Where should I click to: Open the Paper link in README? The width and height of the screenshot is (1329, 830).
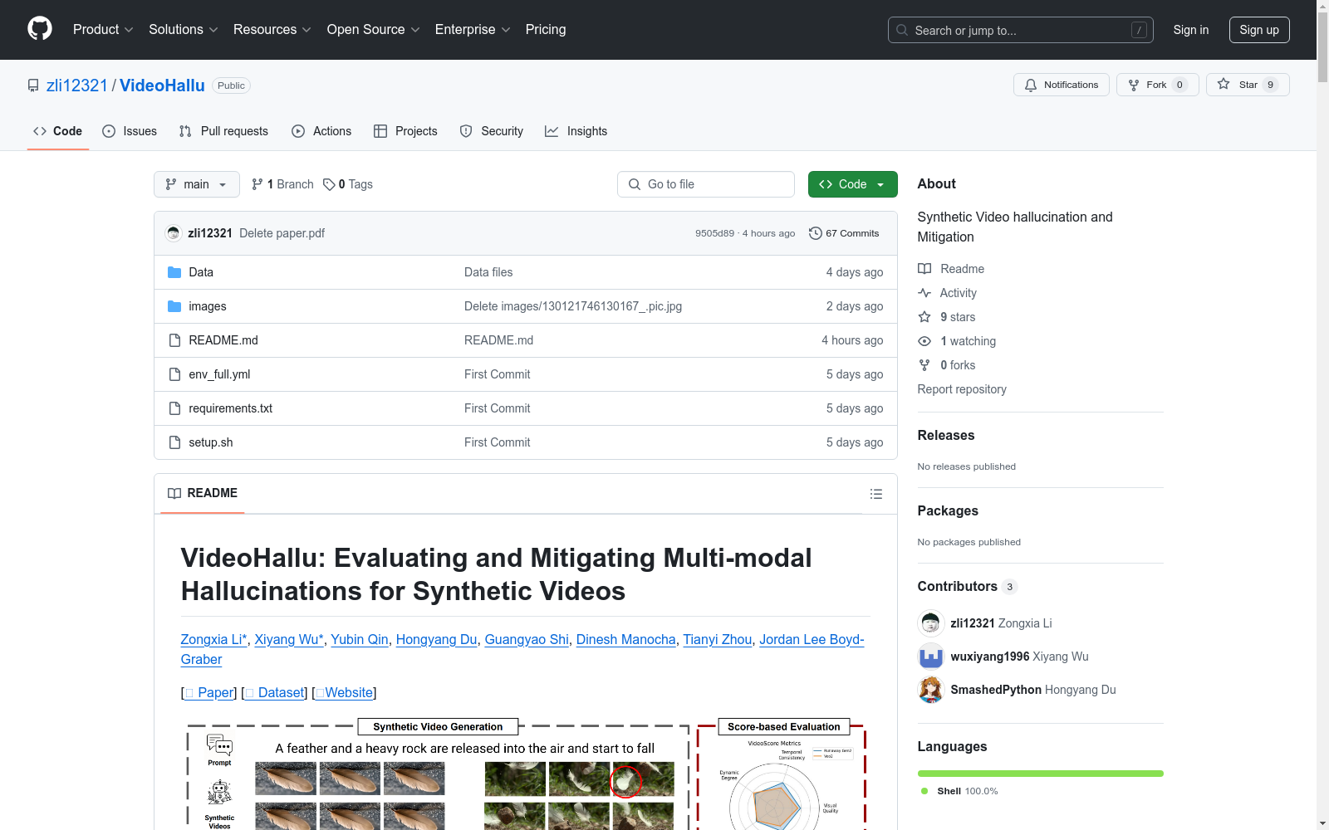coord(209,692)
